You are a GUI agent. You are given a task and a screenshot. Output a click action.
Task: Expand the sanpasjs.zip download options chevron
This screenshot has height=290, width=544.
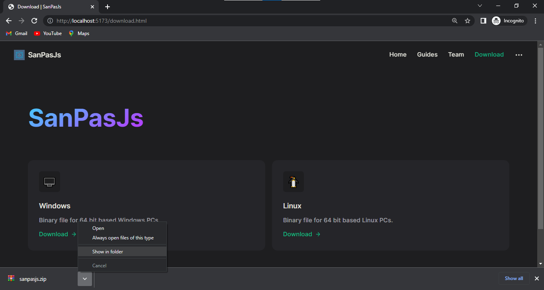tap(85, 279)
